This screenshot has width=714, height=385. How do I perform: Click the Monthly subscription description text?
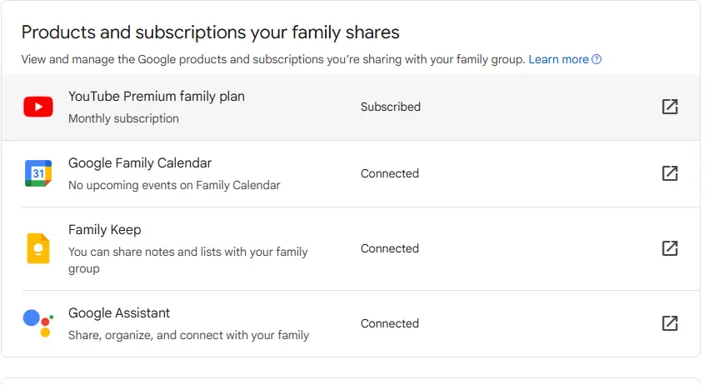(123, 118)
